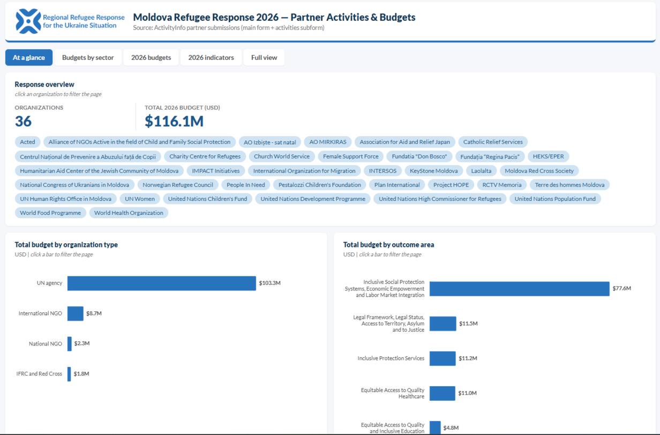Select the People In Need chip
The height and width of the screenshot is (435, 660).
[246, 185]
